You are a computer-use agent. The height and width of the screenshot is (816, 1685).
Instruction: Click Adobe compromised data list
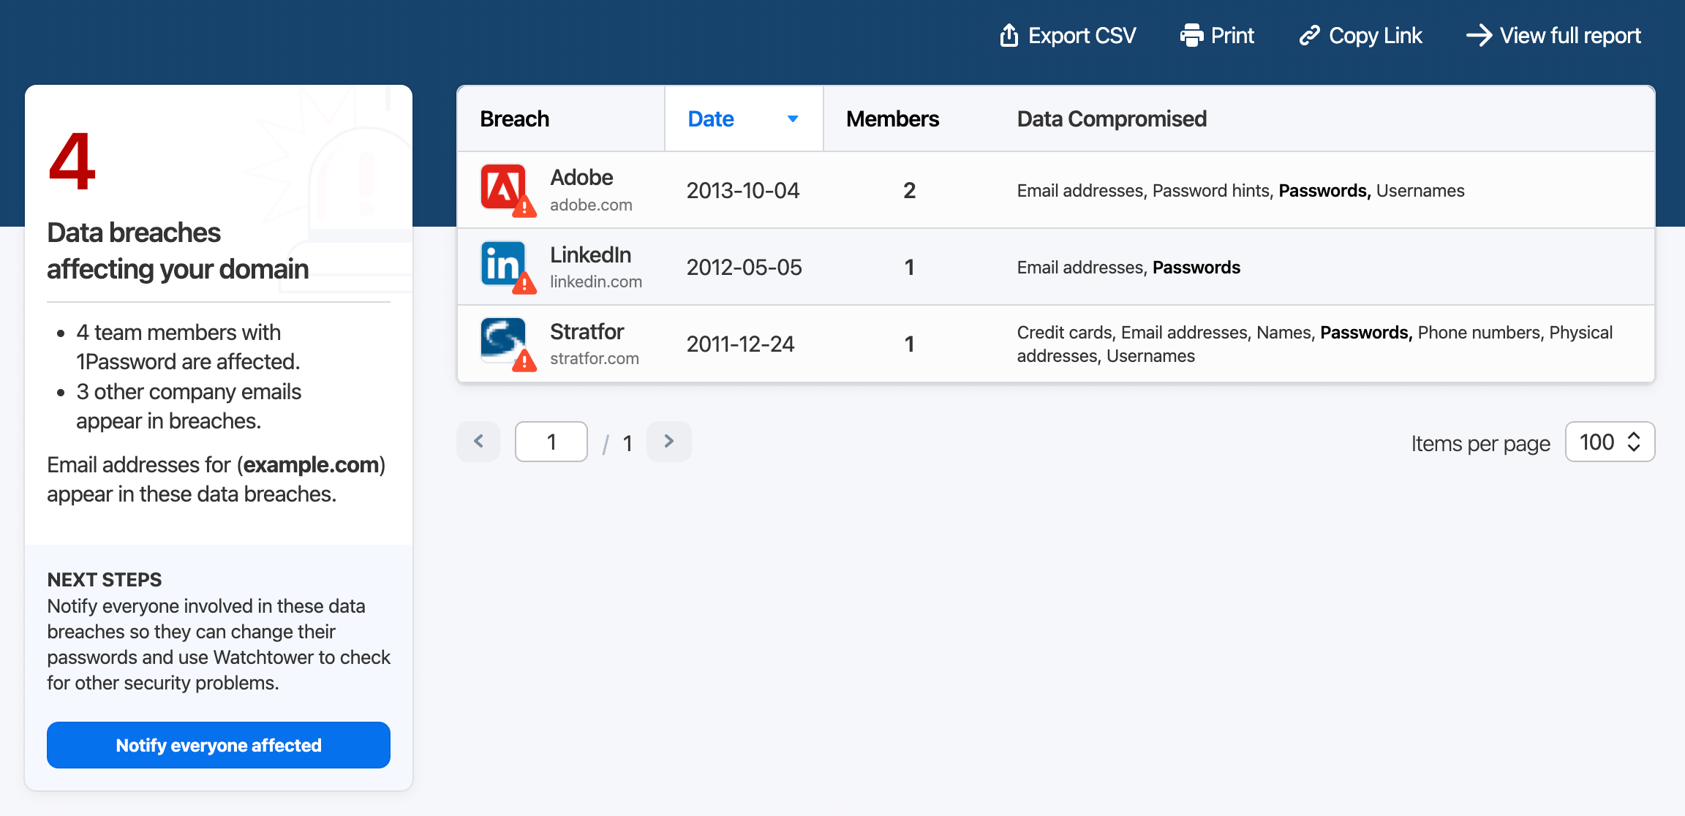(1240, 191)
